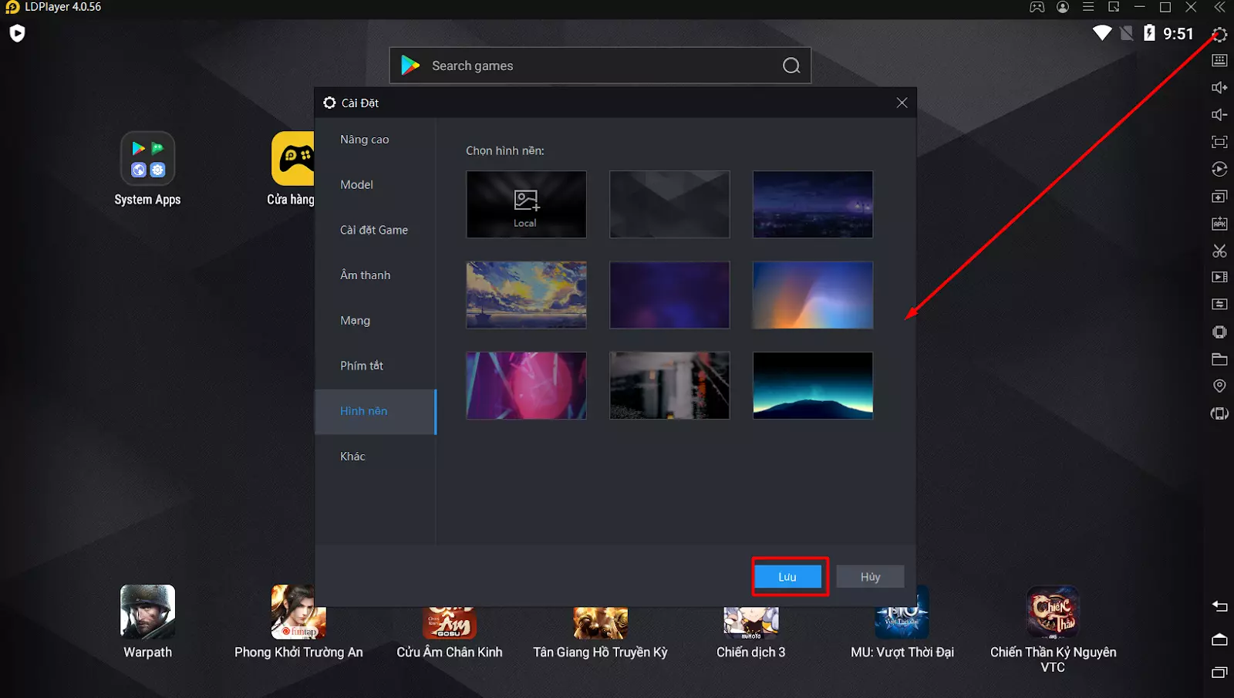Decrease volume using the sidebar speaker icon
The width and height of the screenshot is (1234, 698).
coord(1219,115)
